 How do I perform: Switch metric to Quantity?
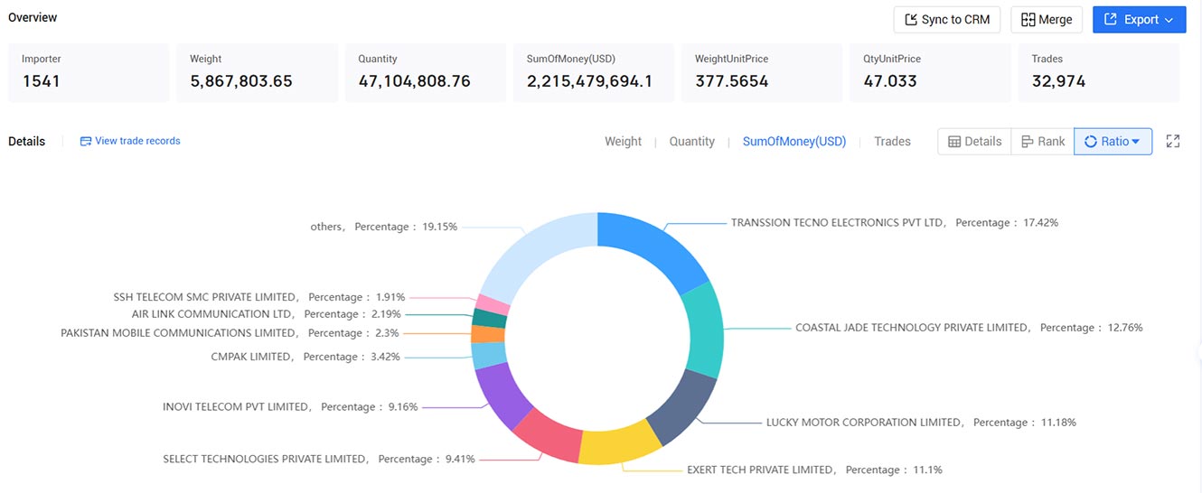point(691,142)
